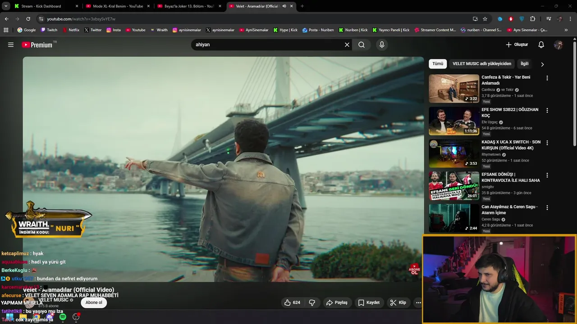The width and height of the screenshot is (577, 324).
Task: Switch to Mode XL-Kral Benim tab
Action: pos(118,6)
